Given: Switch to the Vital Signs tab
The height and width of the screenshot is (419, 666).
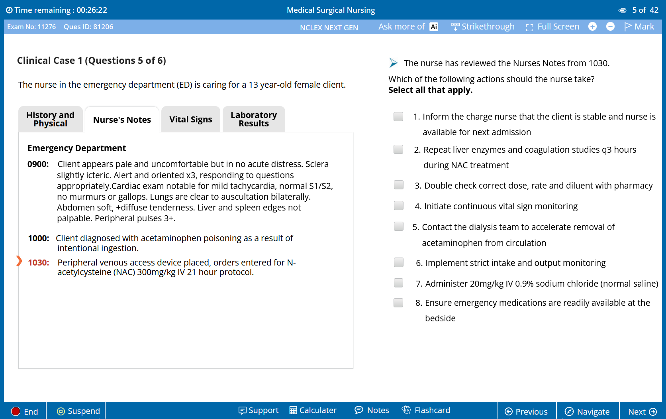Looking at the screenshot, I should click(190, 120).
